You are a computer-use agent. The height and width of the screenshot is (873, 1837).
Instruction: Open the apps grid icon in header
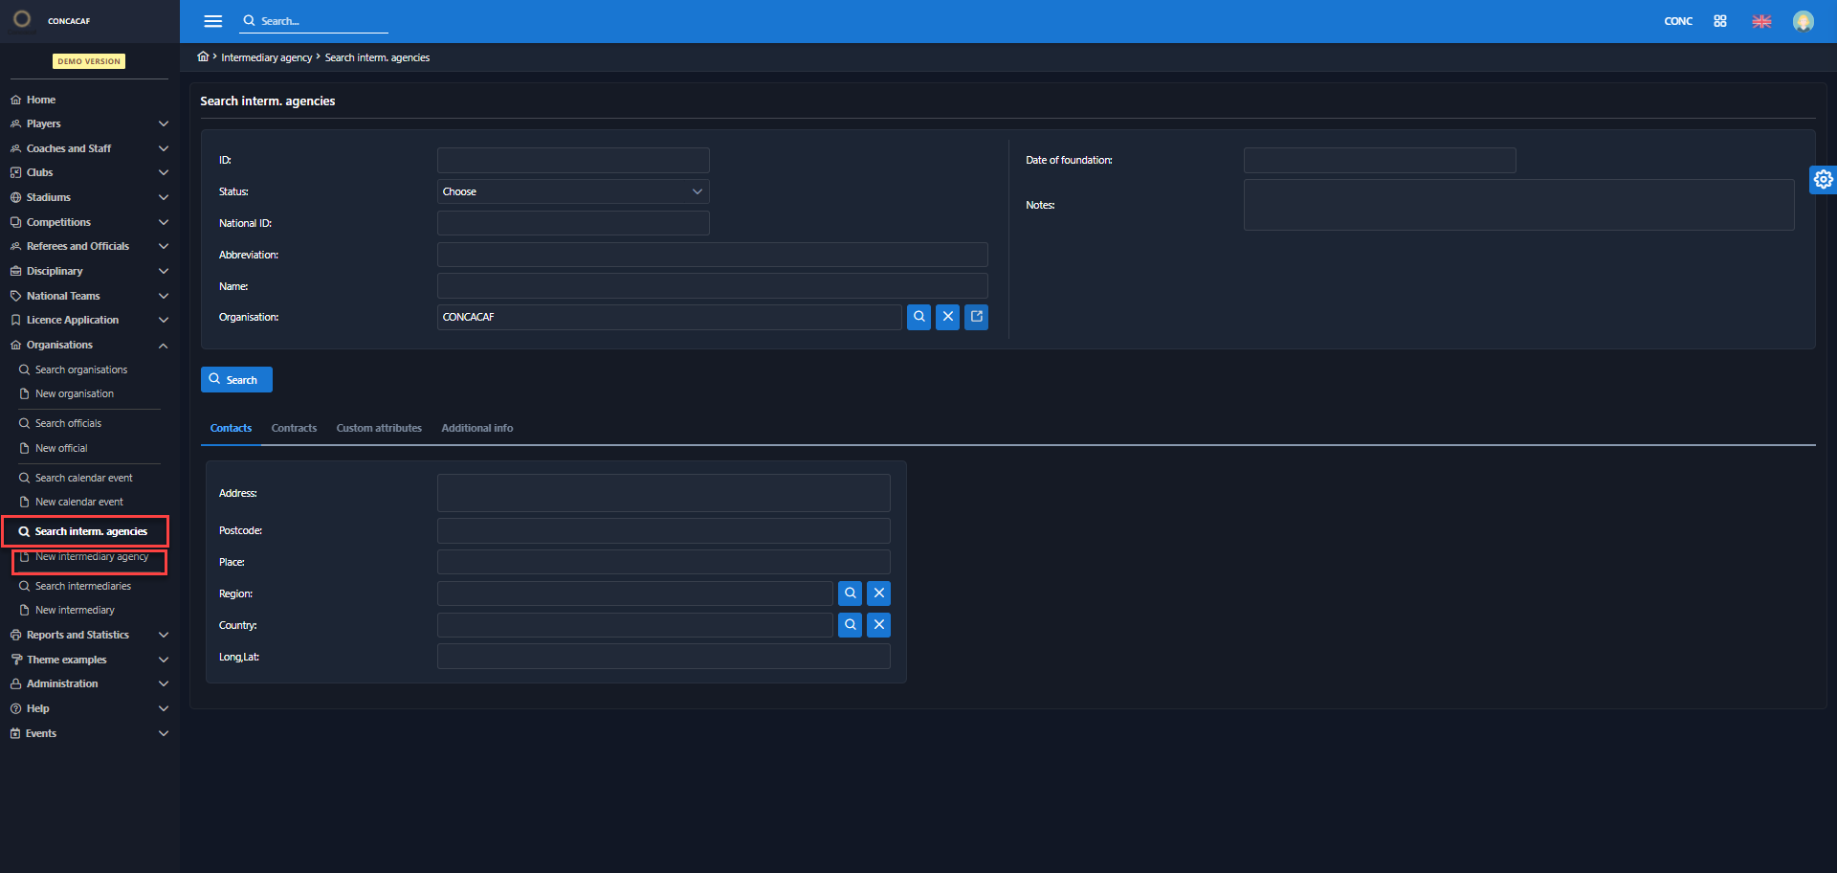tap(1719, 21)
